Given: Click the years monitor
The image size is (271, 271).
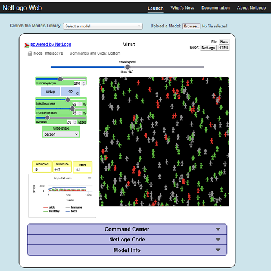Looking at the screenshot, I should click(83, 167).
